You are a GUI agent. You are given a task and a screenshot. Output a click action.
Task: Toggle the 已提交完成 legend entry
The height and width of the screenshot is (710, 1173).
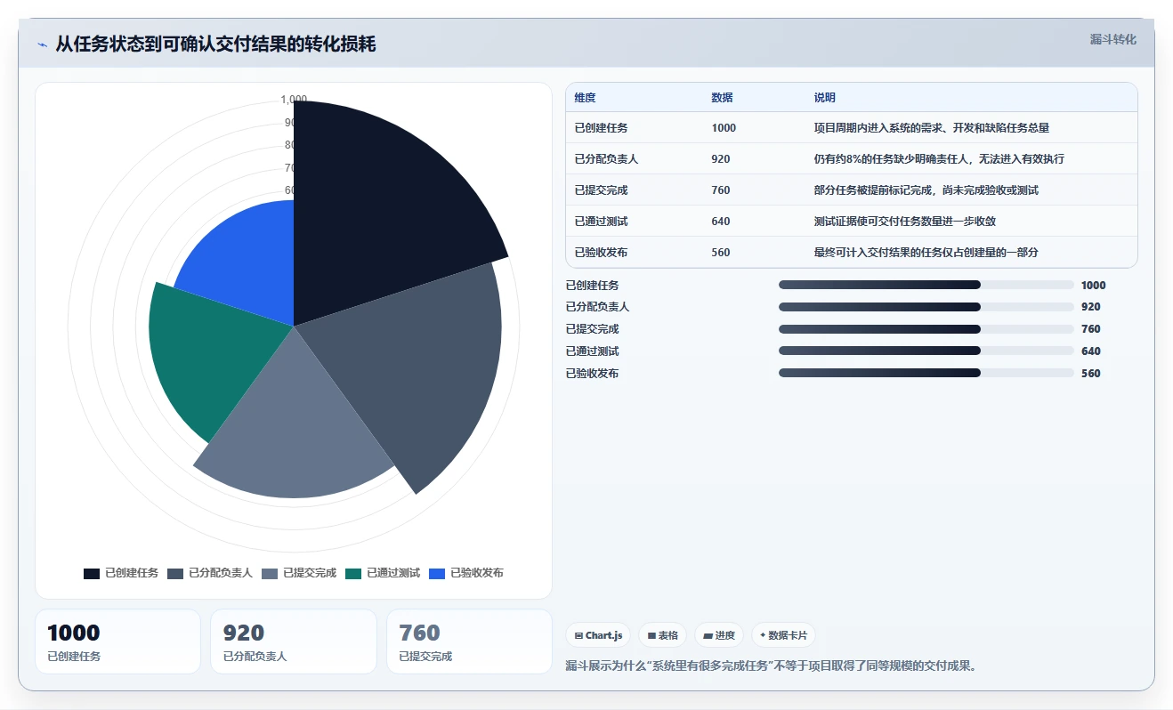(x=299, y=573)
